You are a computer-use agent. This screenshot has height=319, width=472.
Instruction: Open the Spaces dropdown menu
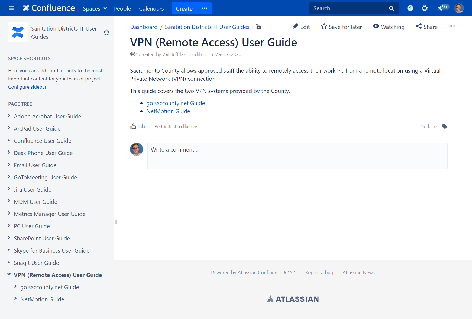(95, 8)
